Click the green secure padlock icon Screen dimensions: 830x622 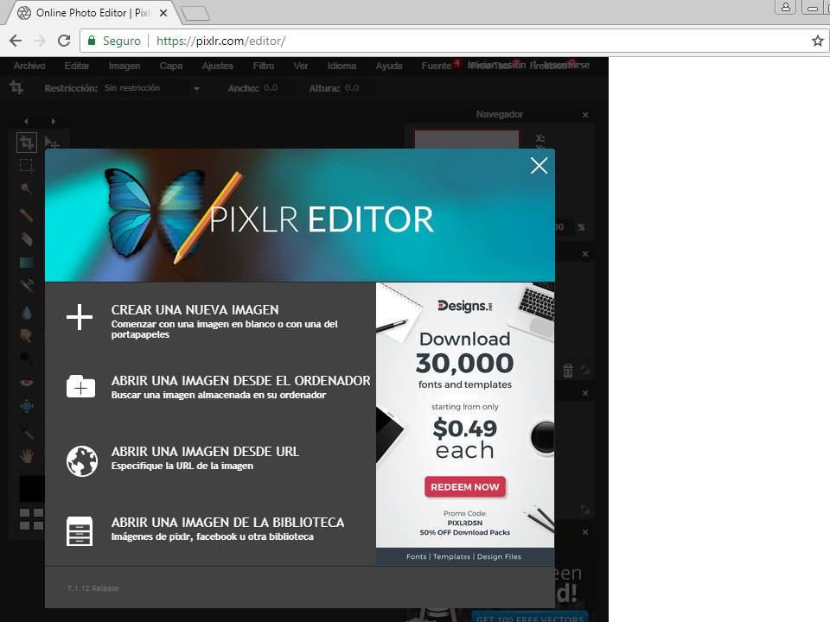click(92, 41)
